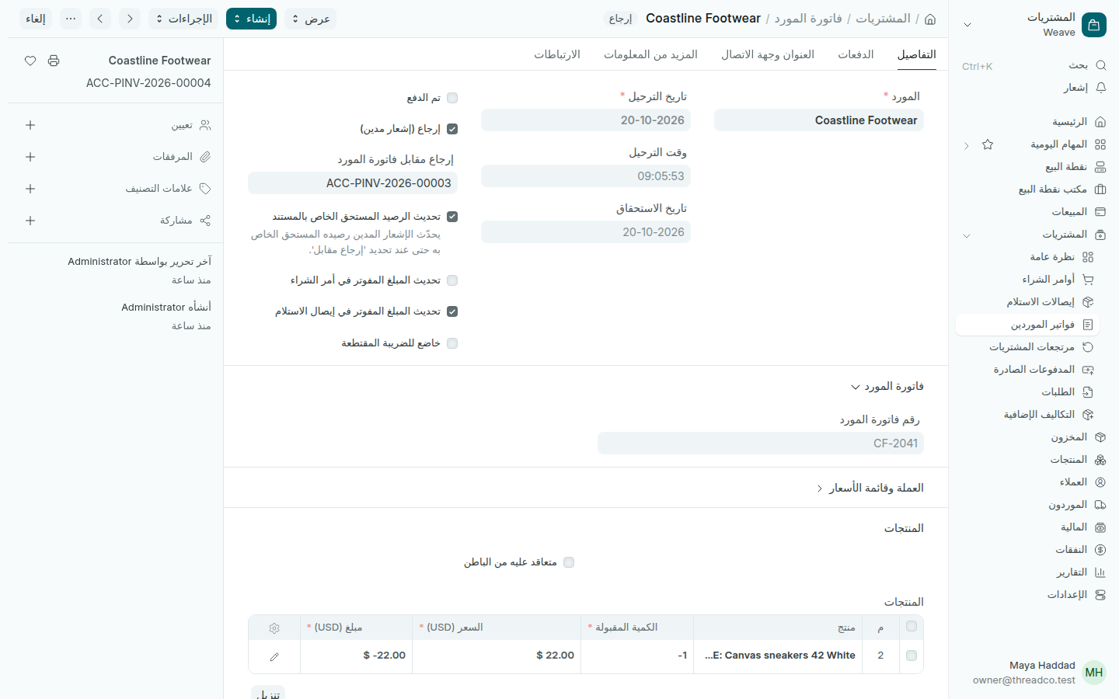Open the الارتباطات tab
Image resolution: width=1119 pixels, height=699 pixels.
pos(557,54)
